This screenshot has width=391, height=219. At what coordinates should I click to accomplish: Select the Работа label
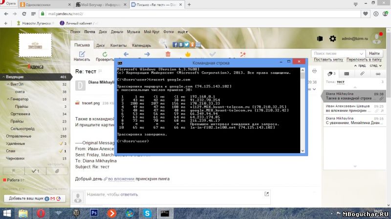13,180
